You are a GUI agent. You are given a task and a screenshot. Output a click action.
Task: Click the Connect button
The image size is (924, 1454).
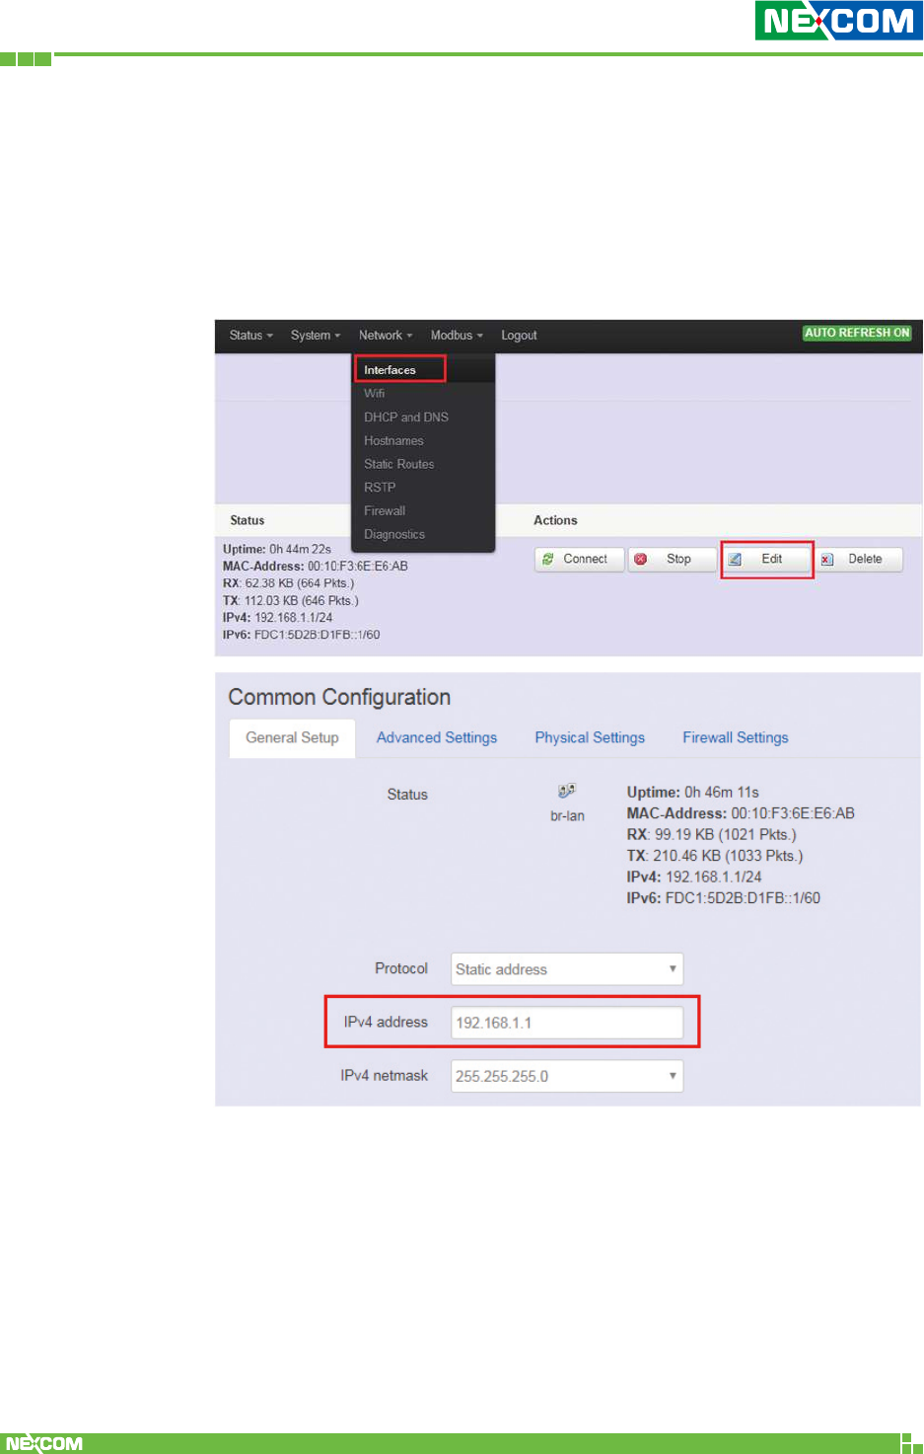pos(580,560)
